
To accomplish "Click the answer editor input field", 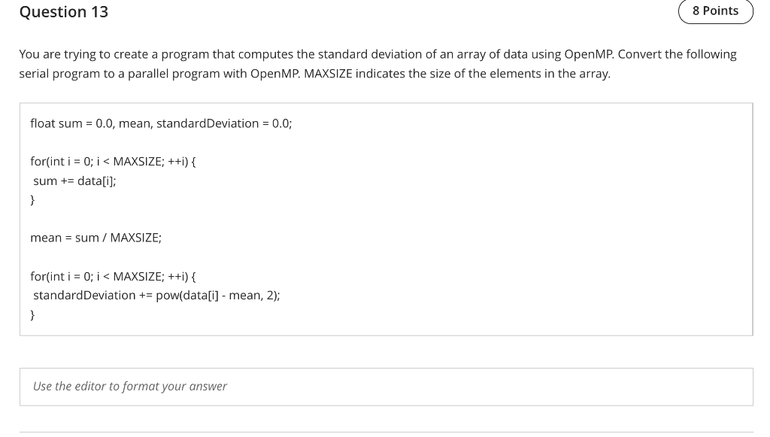I will pyautogui.click(x=385, y=386).
